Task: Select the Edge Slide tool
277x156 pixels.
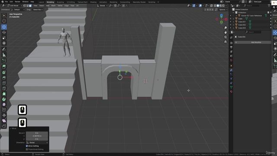Action: [4, 110]
